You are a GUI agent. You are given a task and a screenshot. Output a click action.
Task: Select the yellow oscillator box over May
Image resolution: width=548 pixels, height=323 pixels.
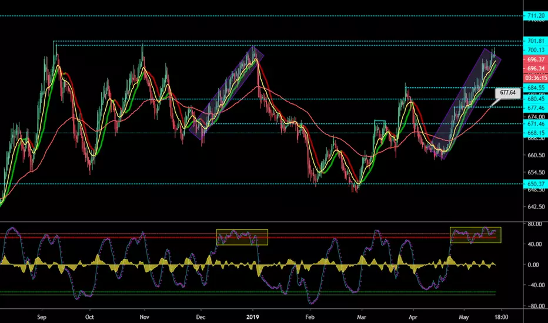coord(475,235)
